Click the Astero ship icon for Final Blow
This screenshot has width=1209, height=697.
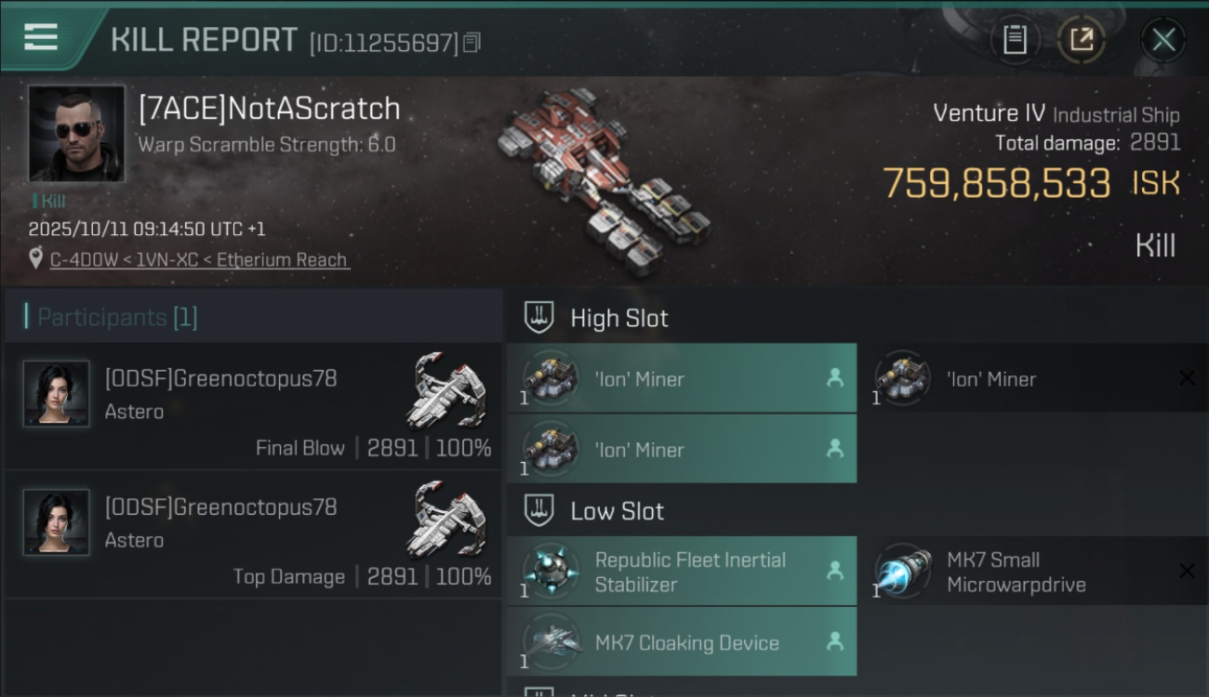tap(447, 389)
